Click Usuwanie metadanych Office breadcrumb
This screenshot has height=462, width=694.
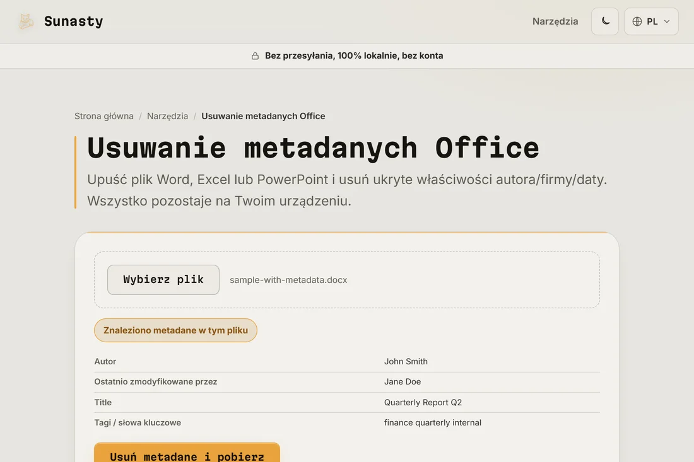click(x=263, y=116)
